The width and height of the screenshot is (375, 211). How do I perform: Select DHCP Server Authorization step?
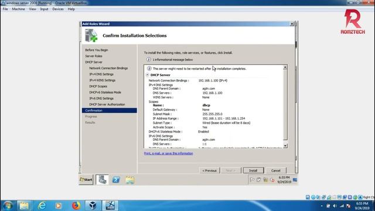click(x=107, y=104)
